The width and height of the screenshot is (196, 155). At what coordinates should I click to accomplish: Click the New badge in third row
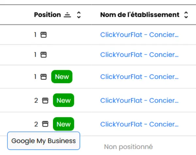tap(62, 77)
